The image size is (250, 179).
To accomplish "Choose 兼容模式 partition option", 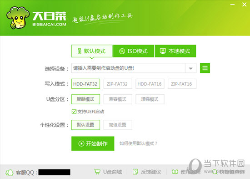I will pos(118,99).
